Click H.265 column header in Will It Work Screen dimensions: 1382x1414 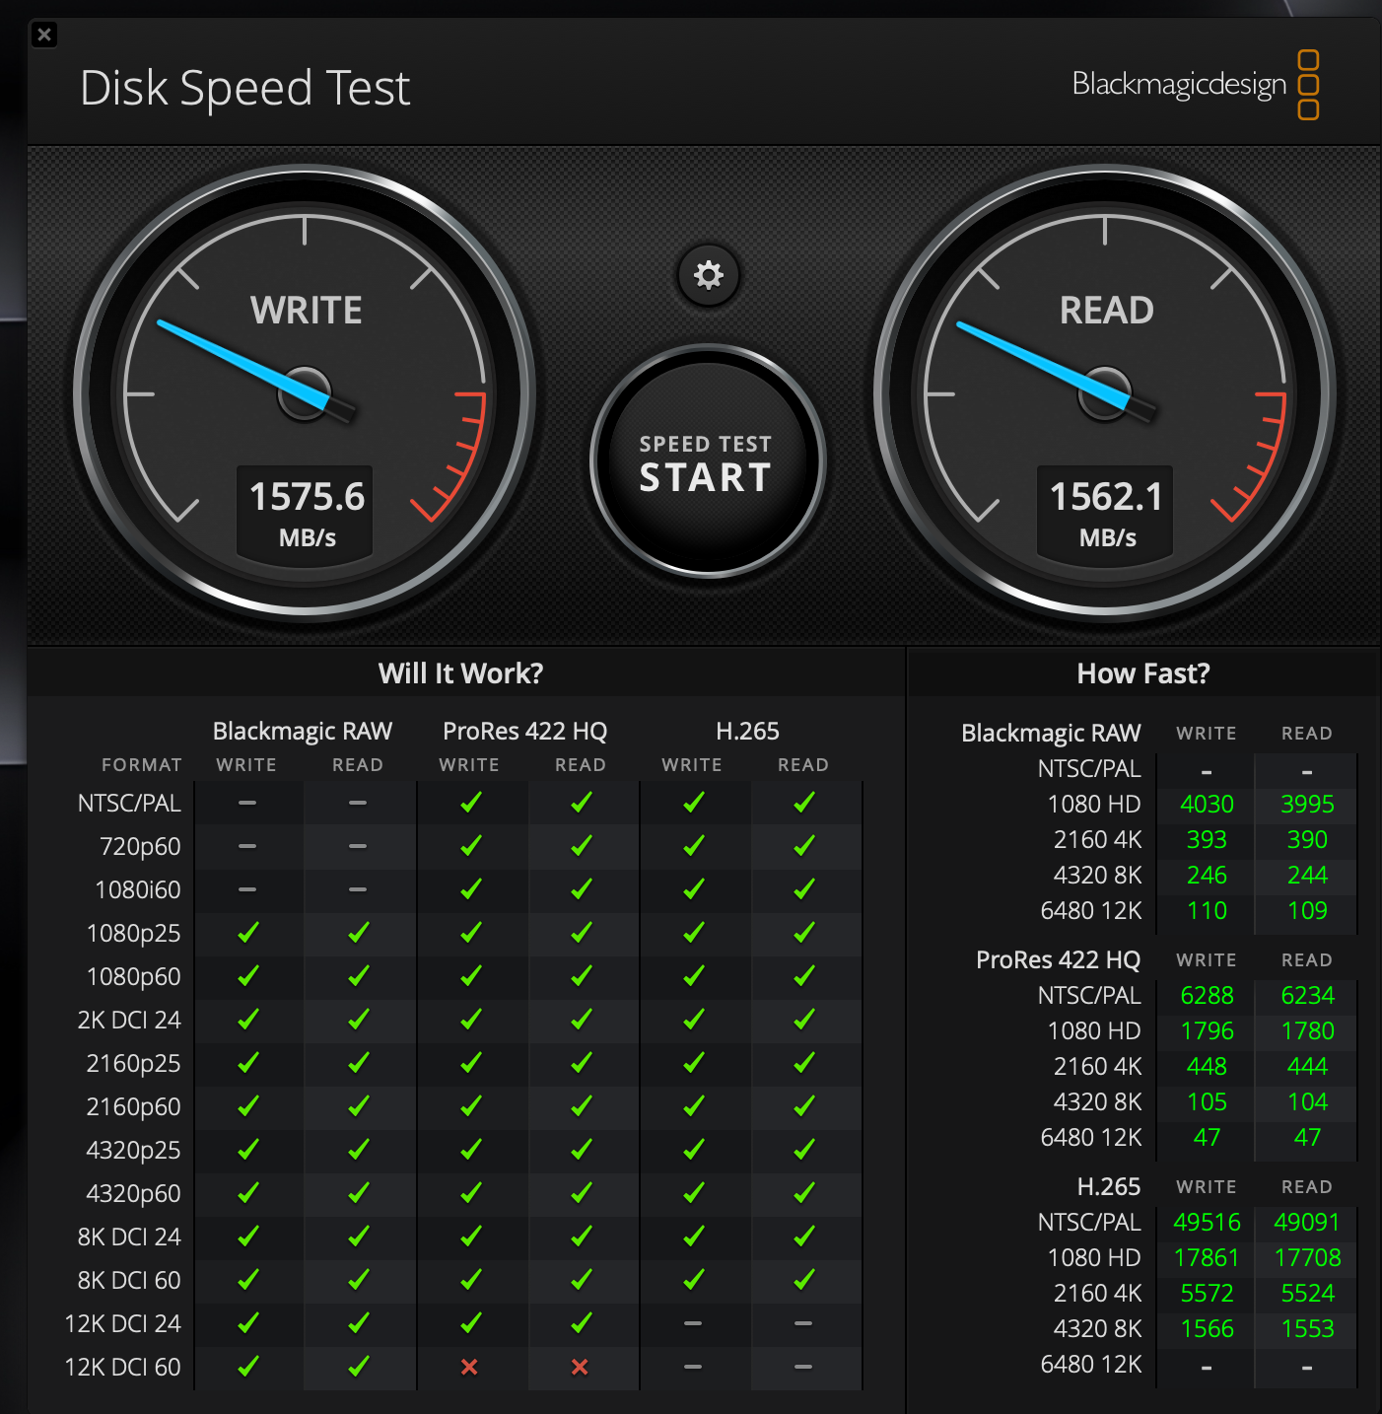747,731
